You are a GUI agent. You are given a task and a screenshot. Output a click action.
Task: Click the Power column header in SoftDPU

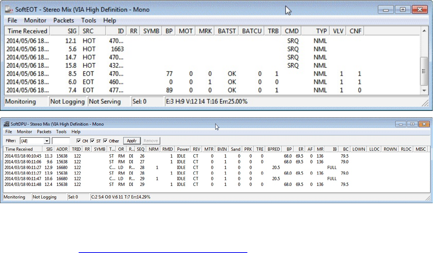183,149
